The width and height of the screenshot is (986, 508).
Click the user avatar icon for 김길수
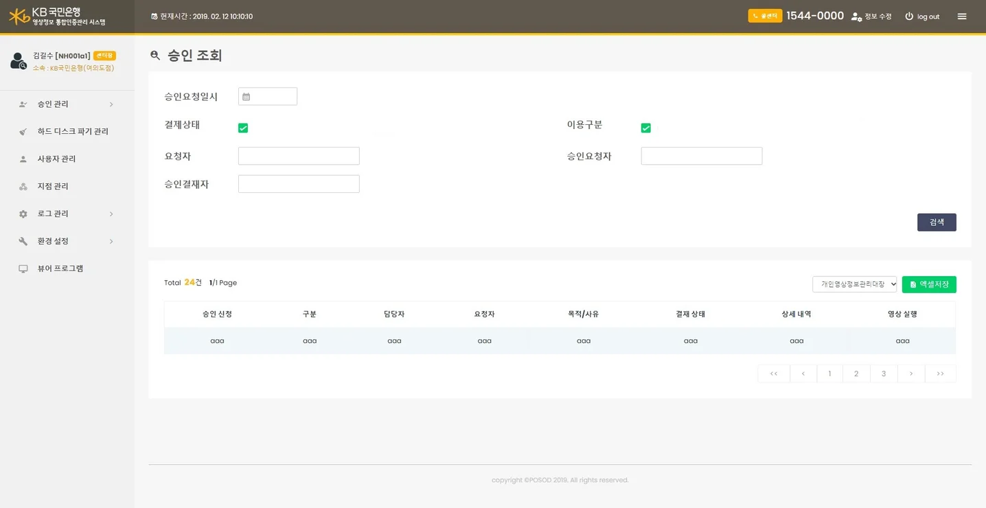19,62
